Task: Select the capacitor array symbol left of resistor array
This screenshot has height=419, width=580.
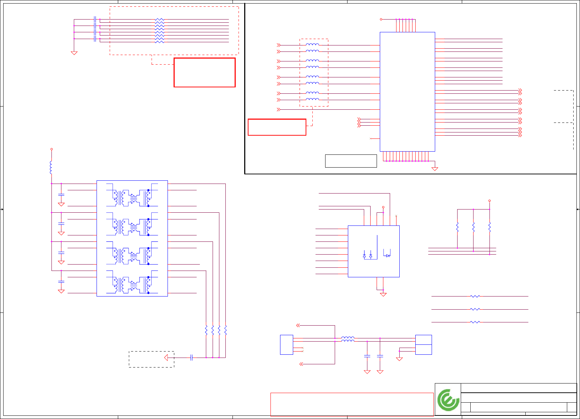Action: click(x=95, y=29)
